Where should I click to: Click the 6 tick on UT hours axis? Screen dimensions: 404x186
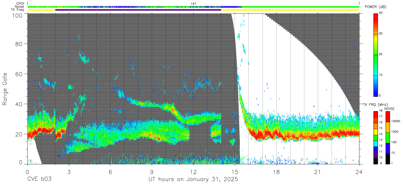[110, 172]
